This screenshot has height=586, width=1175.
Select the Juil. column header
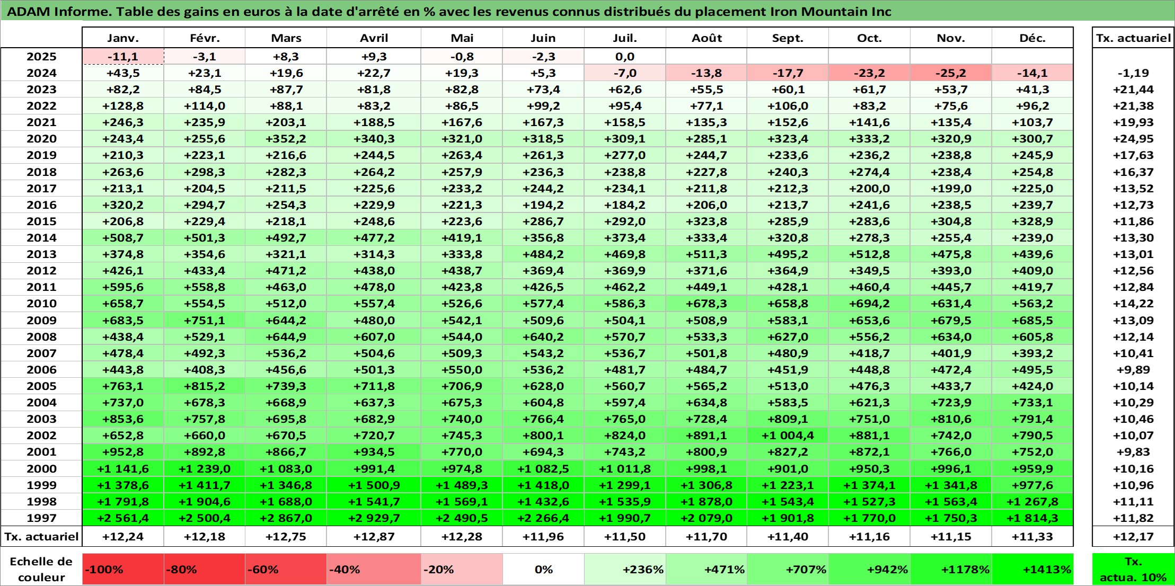(625, 38)
